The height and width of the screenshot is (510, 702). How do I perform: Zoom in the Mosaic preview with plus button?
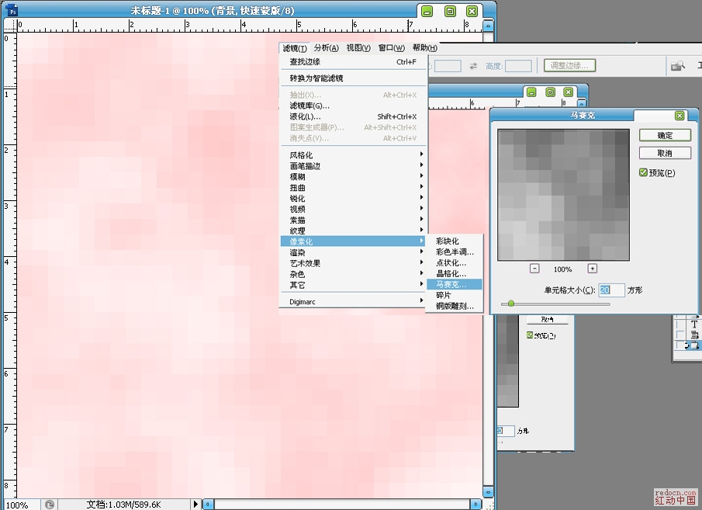click(x=593, y=269)
